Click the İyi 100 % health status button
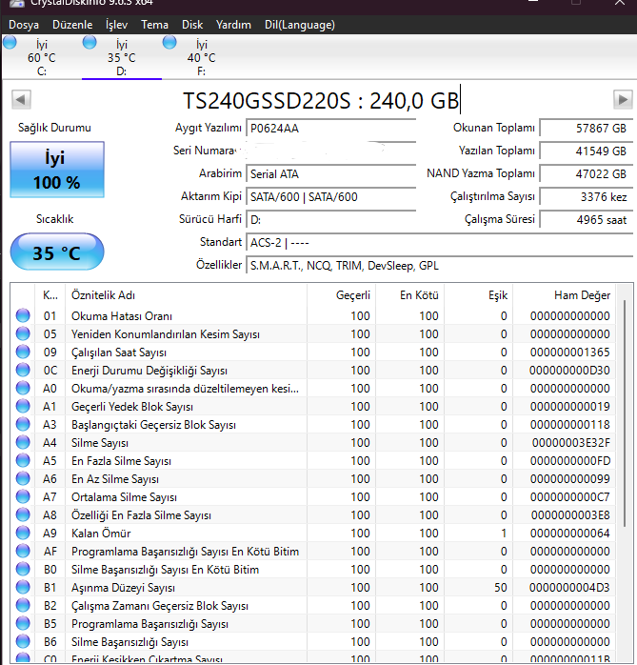 (x=57, y=170)
